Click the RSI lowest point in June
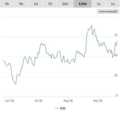 point(16,84)
